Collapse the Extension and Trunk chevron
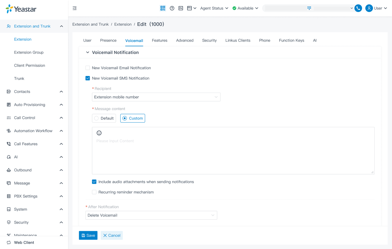Viewport: 392px width, 249px height. pos(61,26)
